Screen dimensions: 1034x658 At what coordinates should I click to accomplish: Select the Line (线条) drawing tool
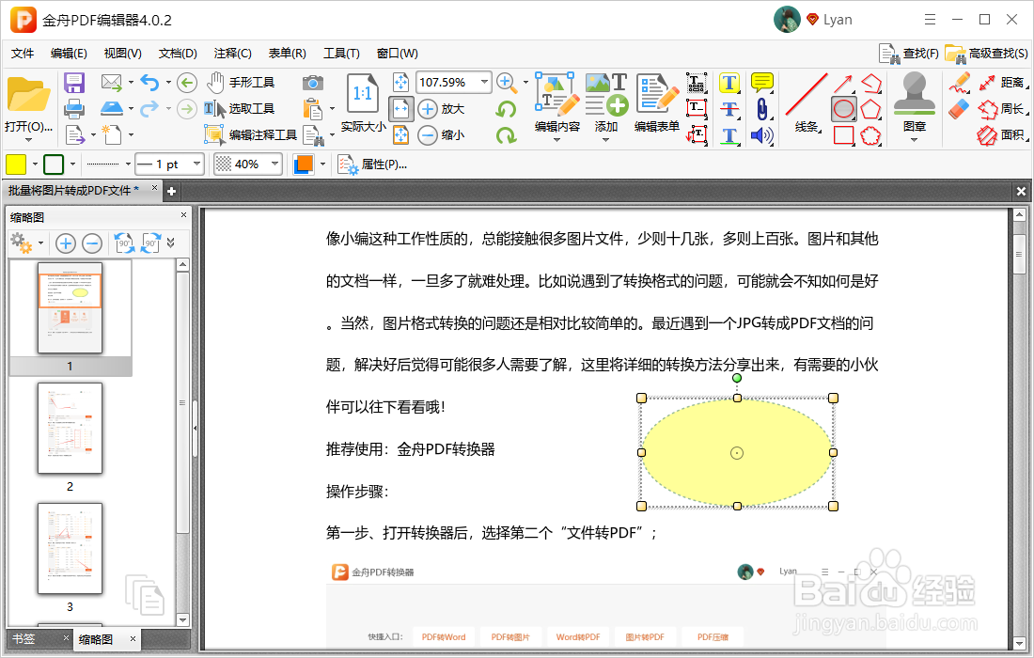click(x=807, y=102)
